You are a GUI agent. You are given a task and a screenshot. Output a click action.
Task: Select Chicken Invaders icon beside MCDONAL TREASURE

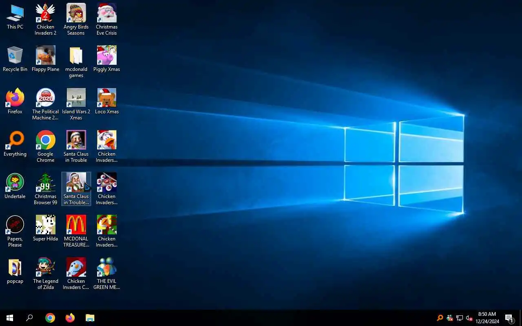click(106, 231)
